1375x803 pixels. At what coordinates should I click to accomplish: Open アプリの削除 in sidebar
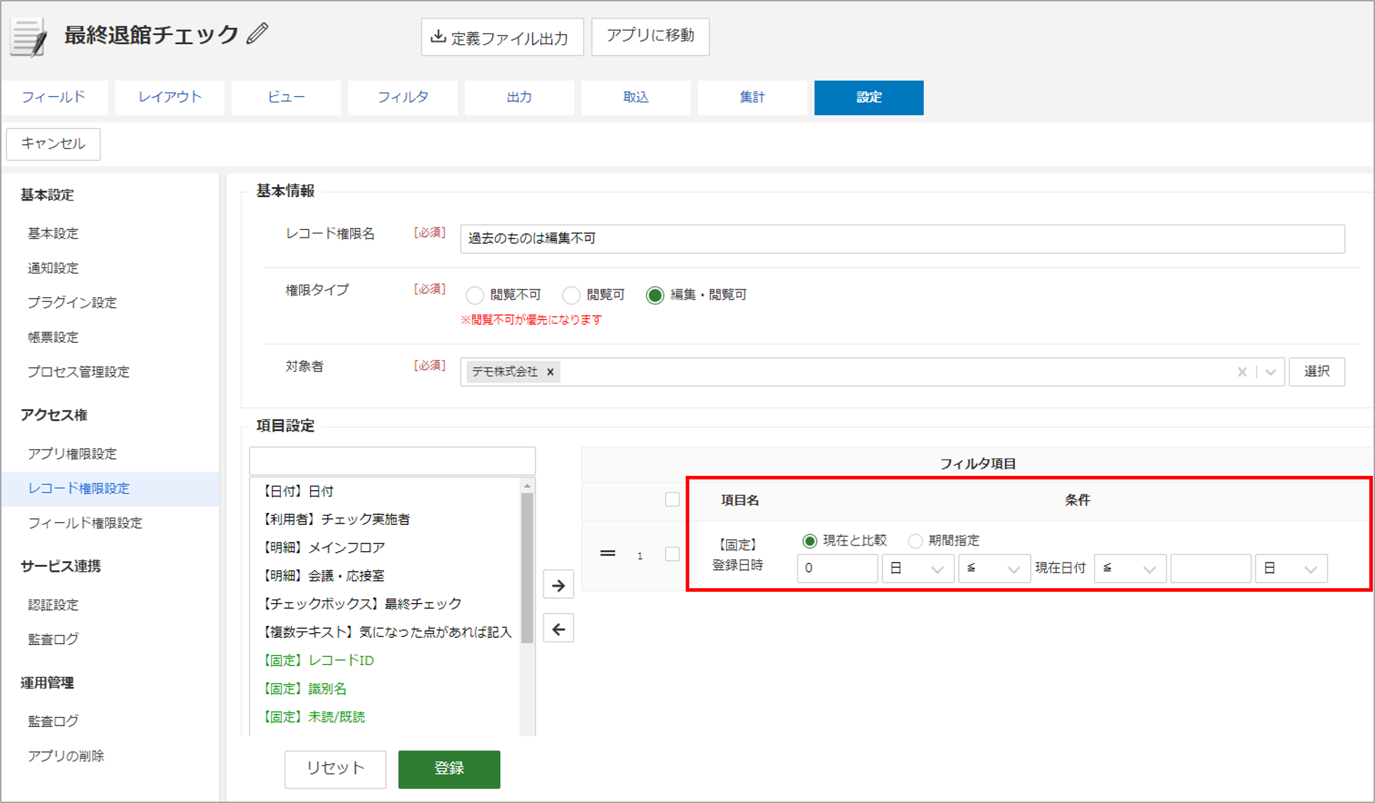tap(65, 755)
